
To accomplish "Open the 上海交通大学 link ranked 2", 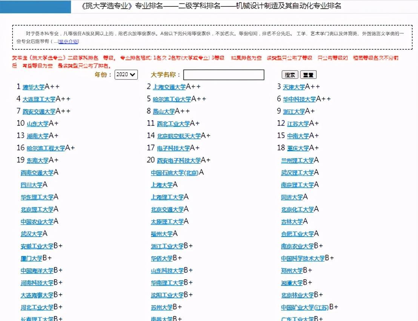I will (x=169, y=87).
